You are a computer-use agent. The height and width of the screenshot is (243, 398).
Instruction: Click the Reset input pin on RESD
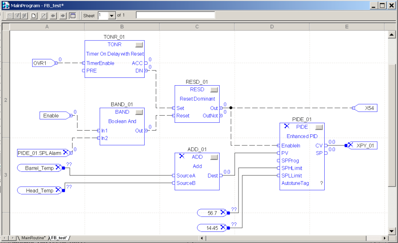point(173,116)
